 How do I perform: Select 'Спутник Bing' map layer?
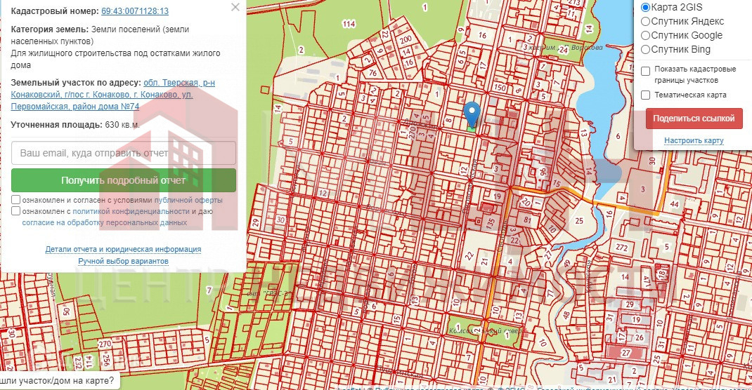(646, 49)
